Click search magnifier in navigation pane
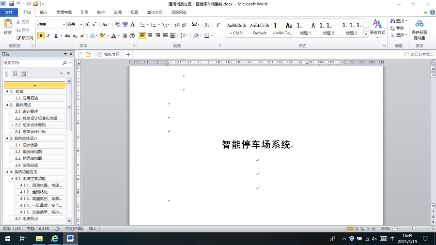This screenshot has width=436, height=245. click(64, 63)
